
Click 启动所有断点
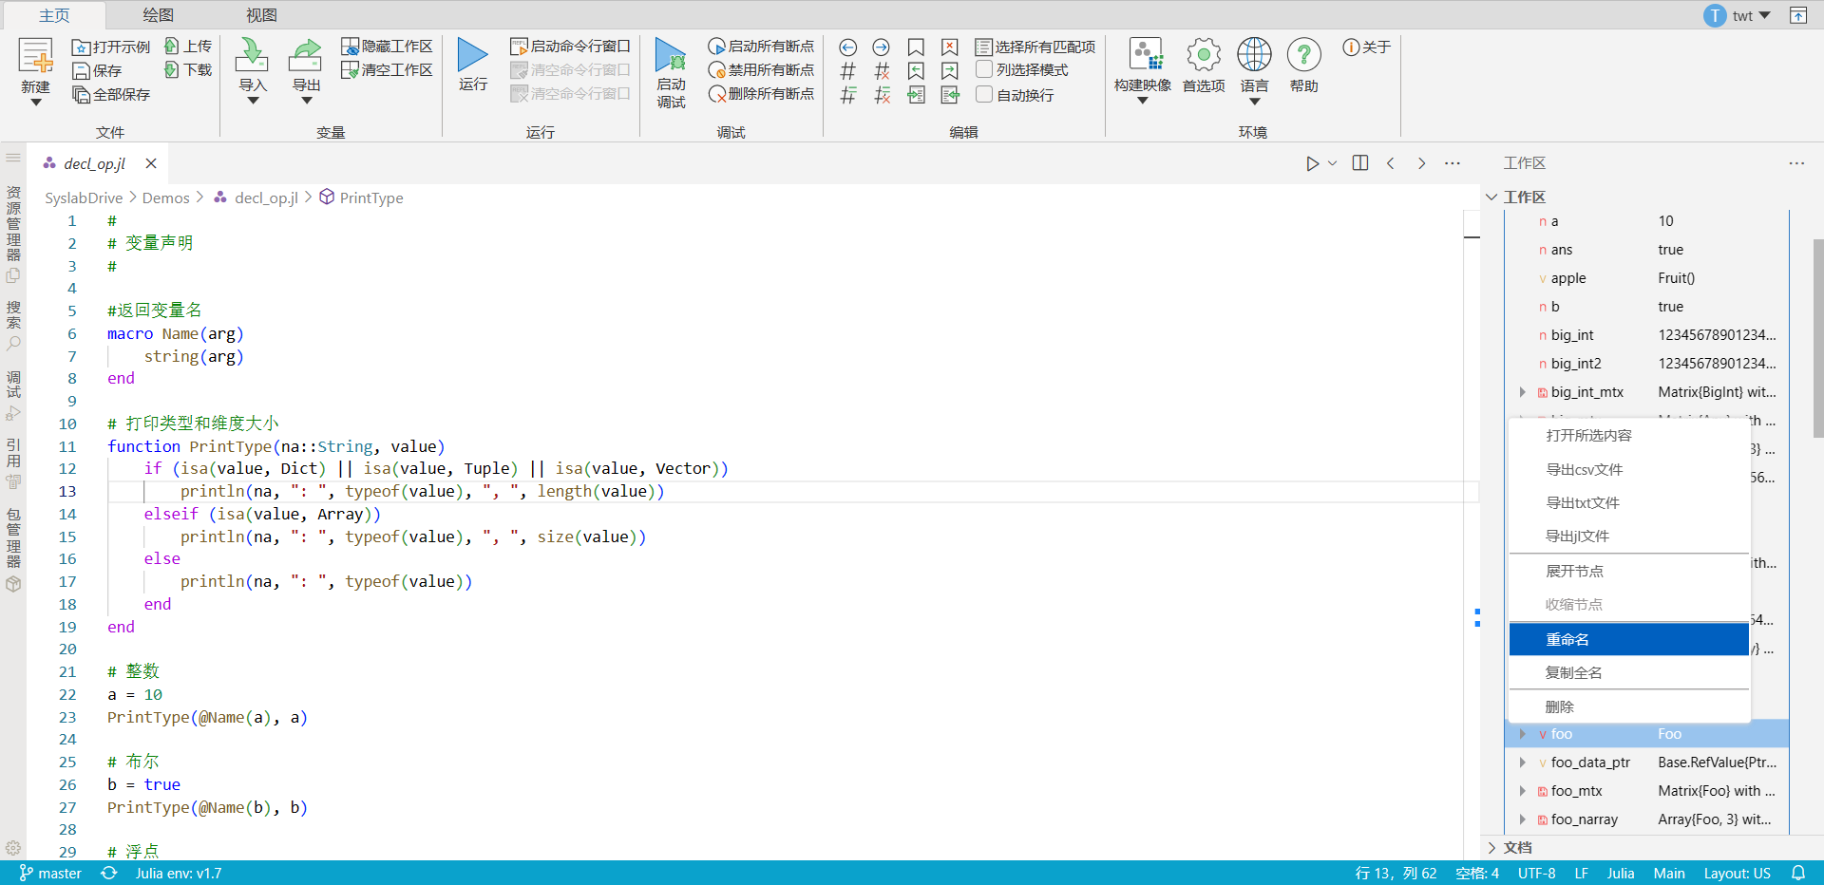click(x=761, y=47)
